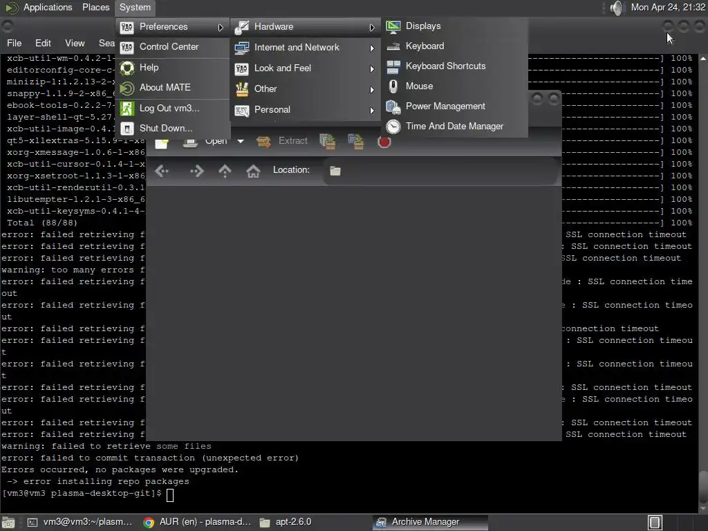
Task: Click the Look and Feel icon
Action: (x=241, y=68)
